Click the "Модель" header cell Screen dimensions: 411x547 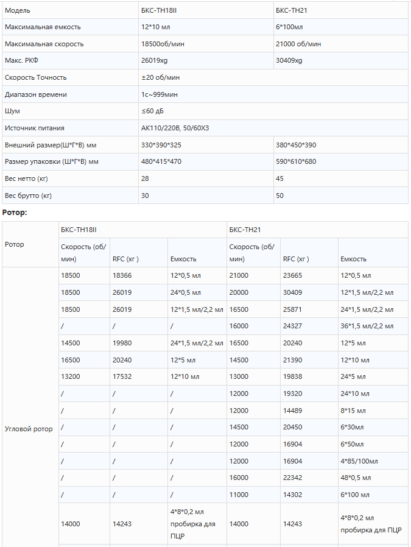(17, 10)
